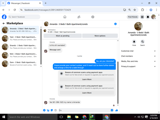Open the Groups icon in top navigation
This screenshot has height=120, width=160.
coord(93,17)
